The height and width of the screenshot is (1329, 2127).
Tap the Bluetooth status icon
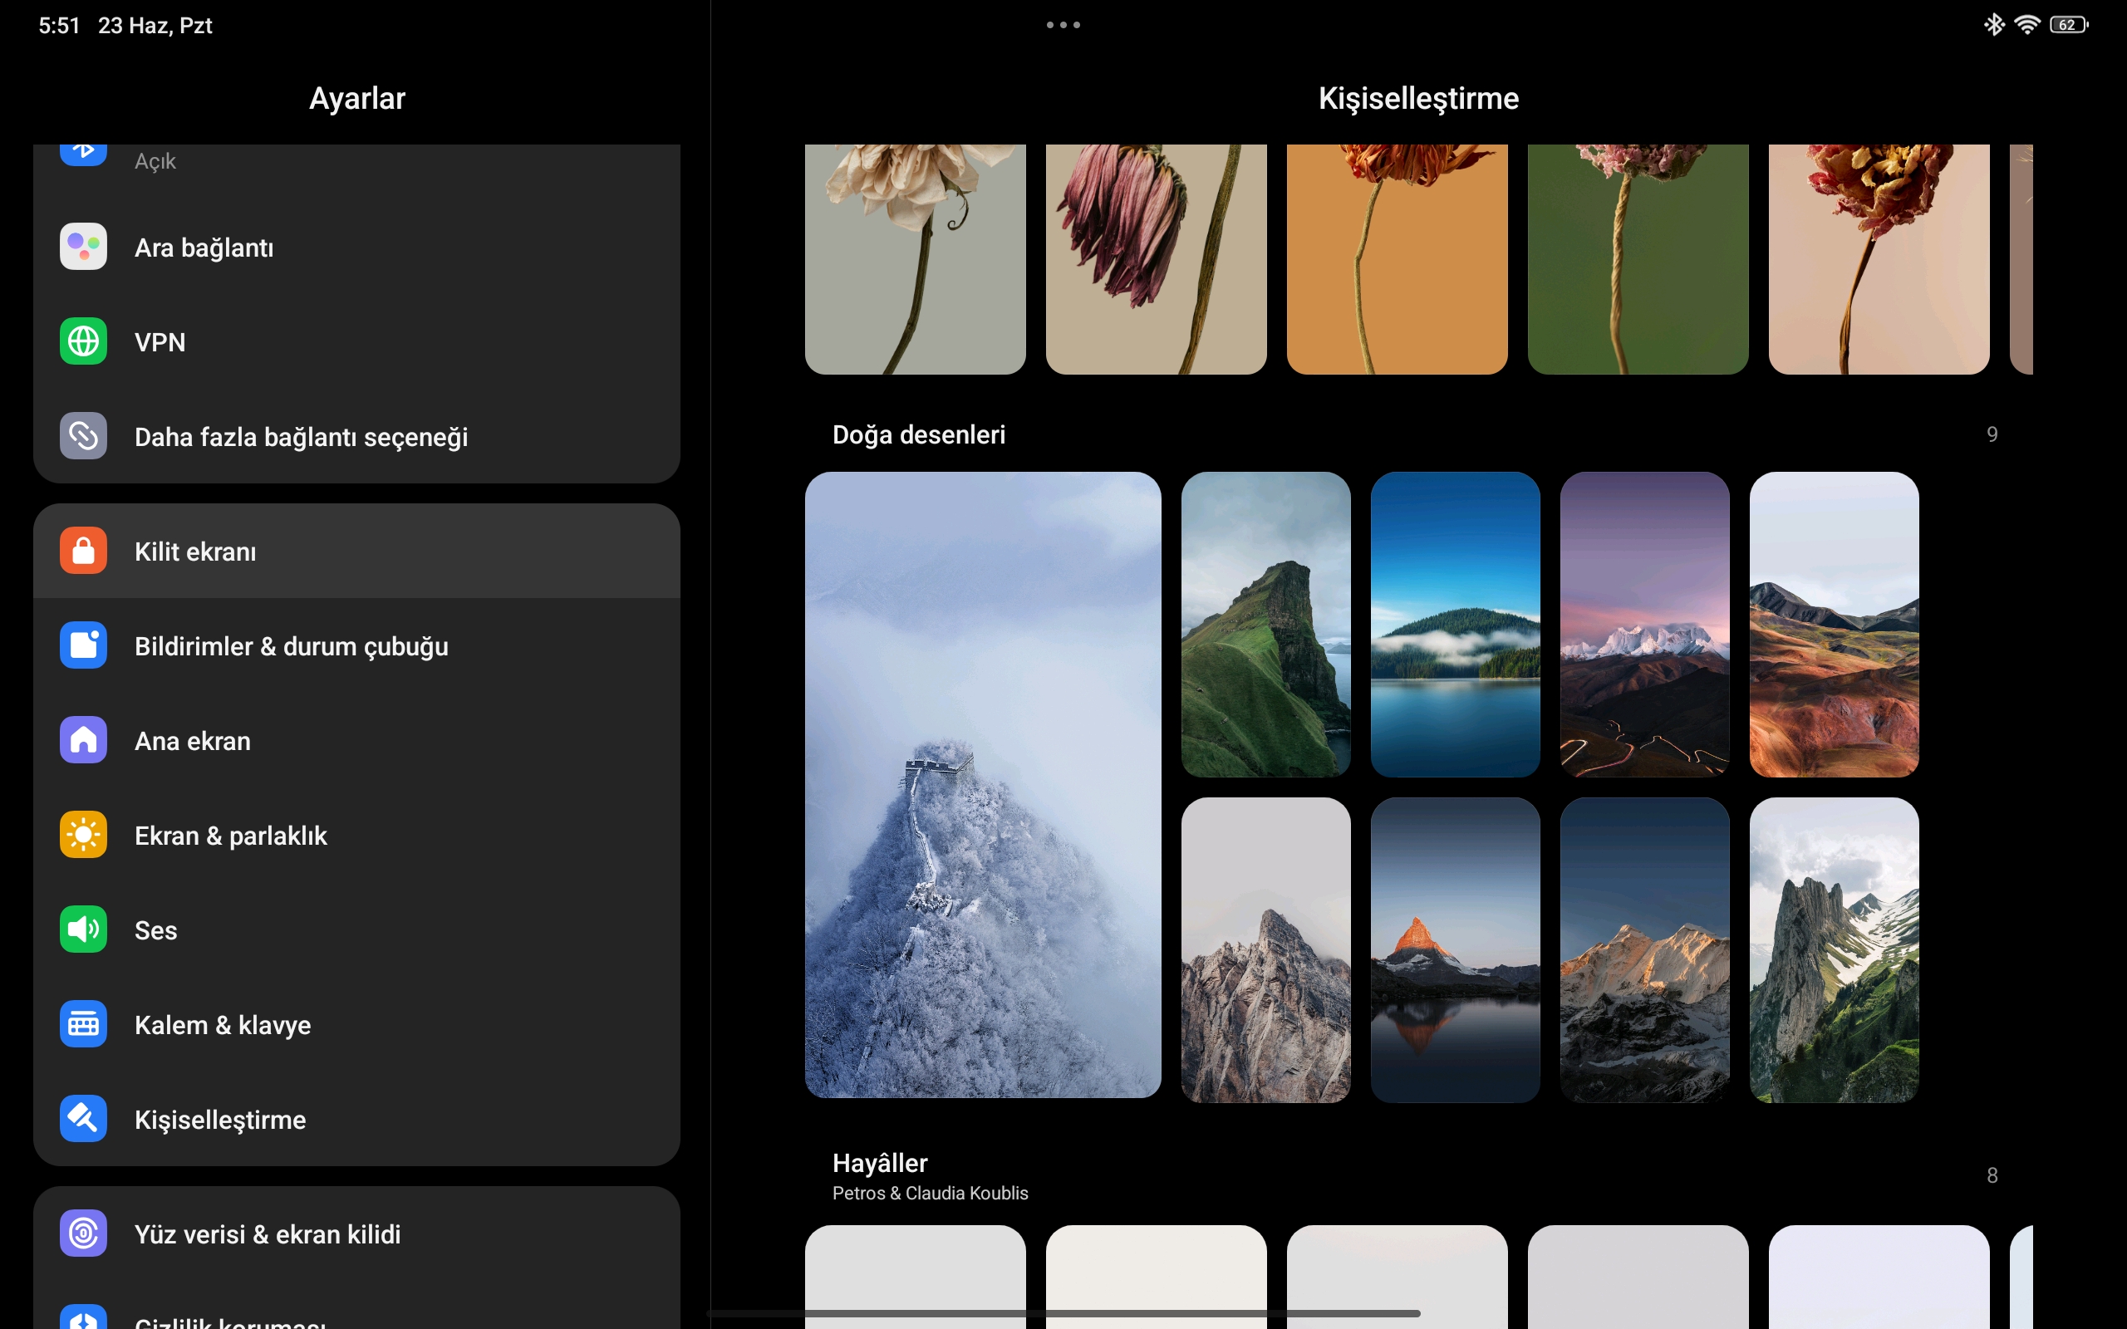[x=1993, y=25]
